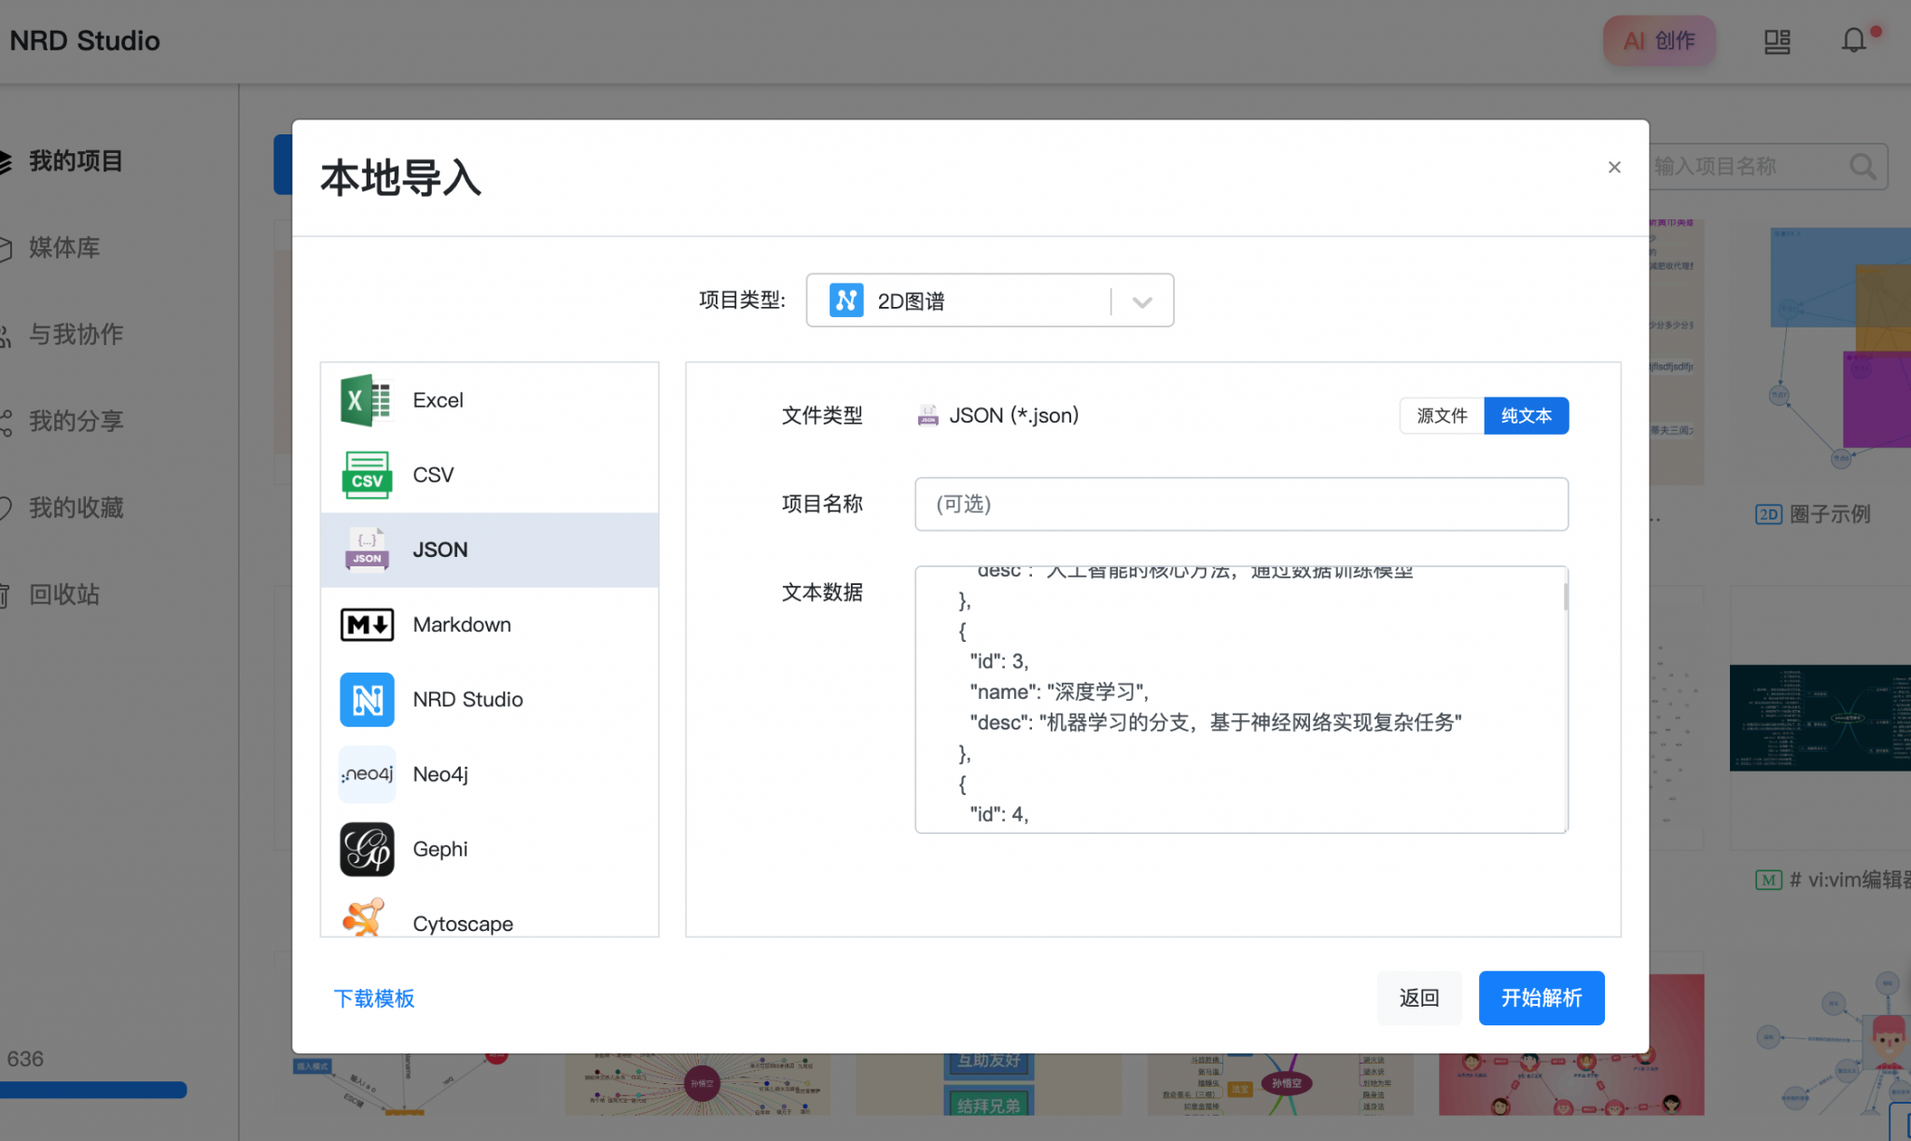Keep 纯文本 mode selected
The image size is (1911, 1141).
click(1526, 415)
